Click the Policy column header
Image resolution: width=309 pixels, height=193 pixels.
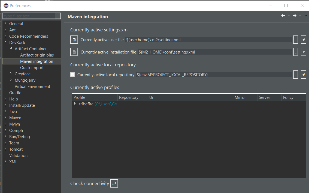288,97
